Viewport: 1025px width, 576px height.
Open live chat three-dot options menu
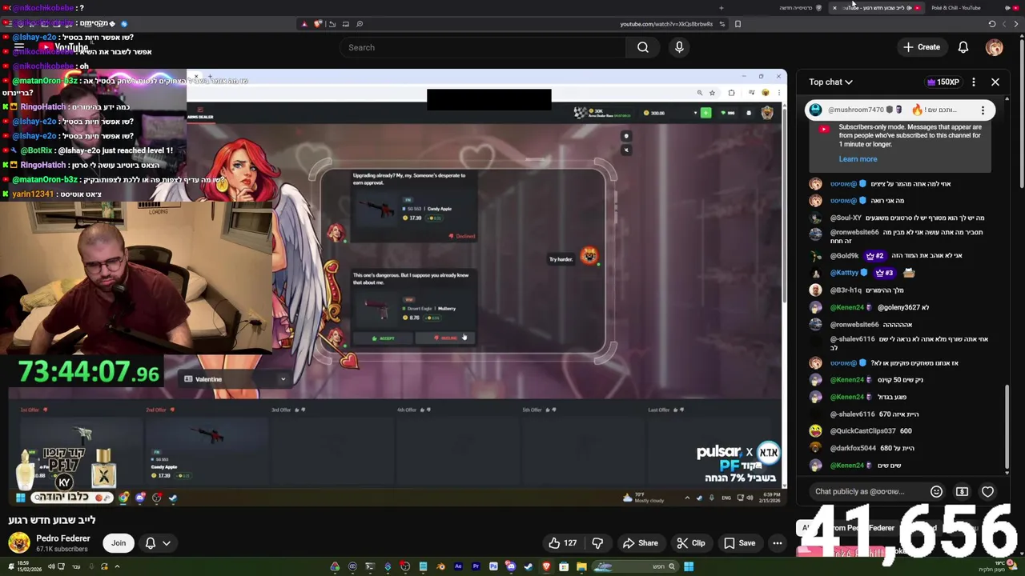[x=974, y=82]
